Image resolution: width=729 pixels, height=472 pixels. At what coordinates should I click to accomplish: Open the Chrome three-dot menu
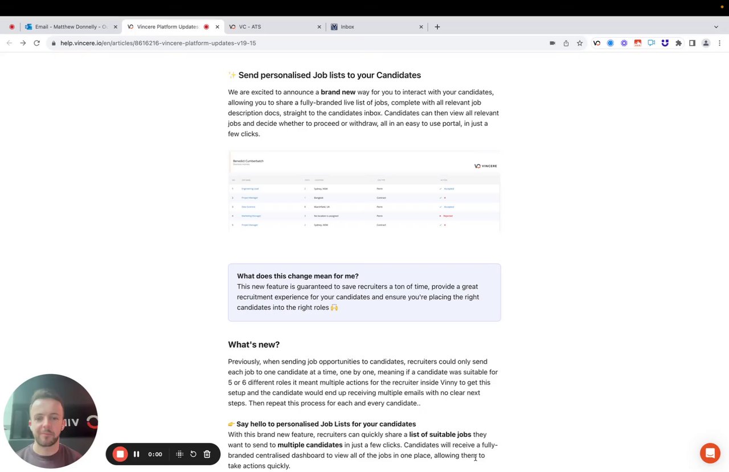719,43
